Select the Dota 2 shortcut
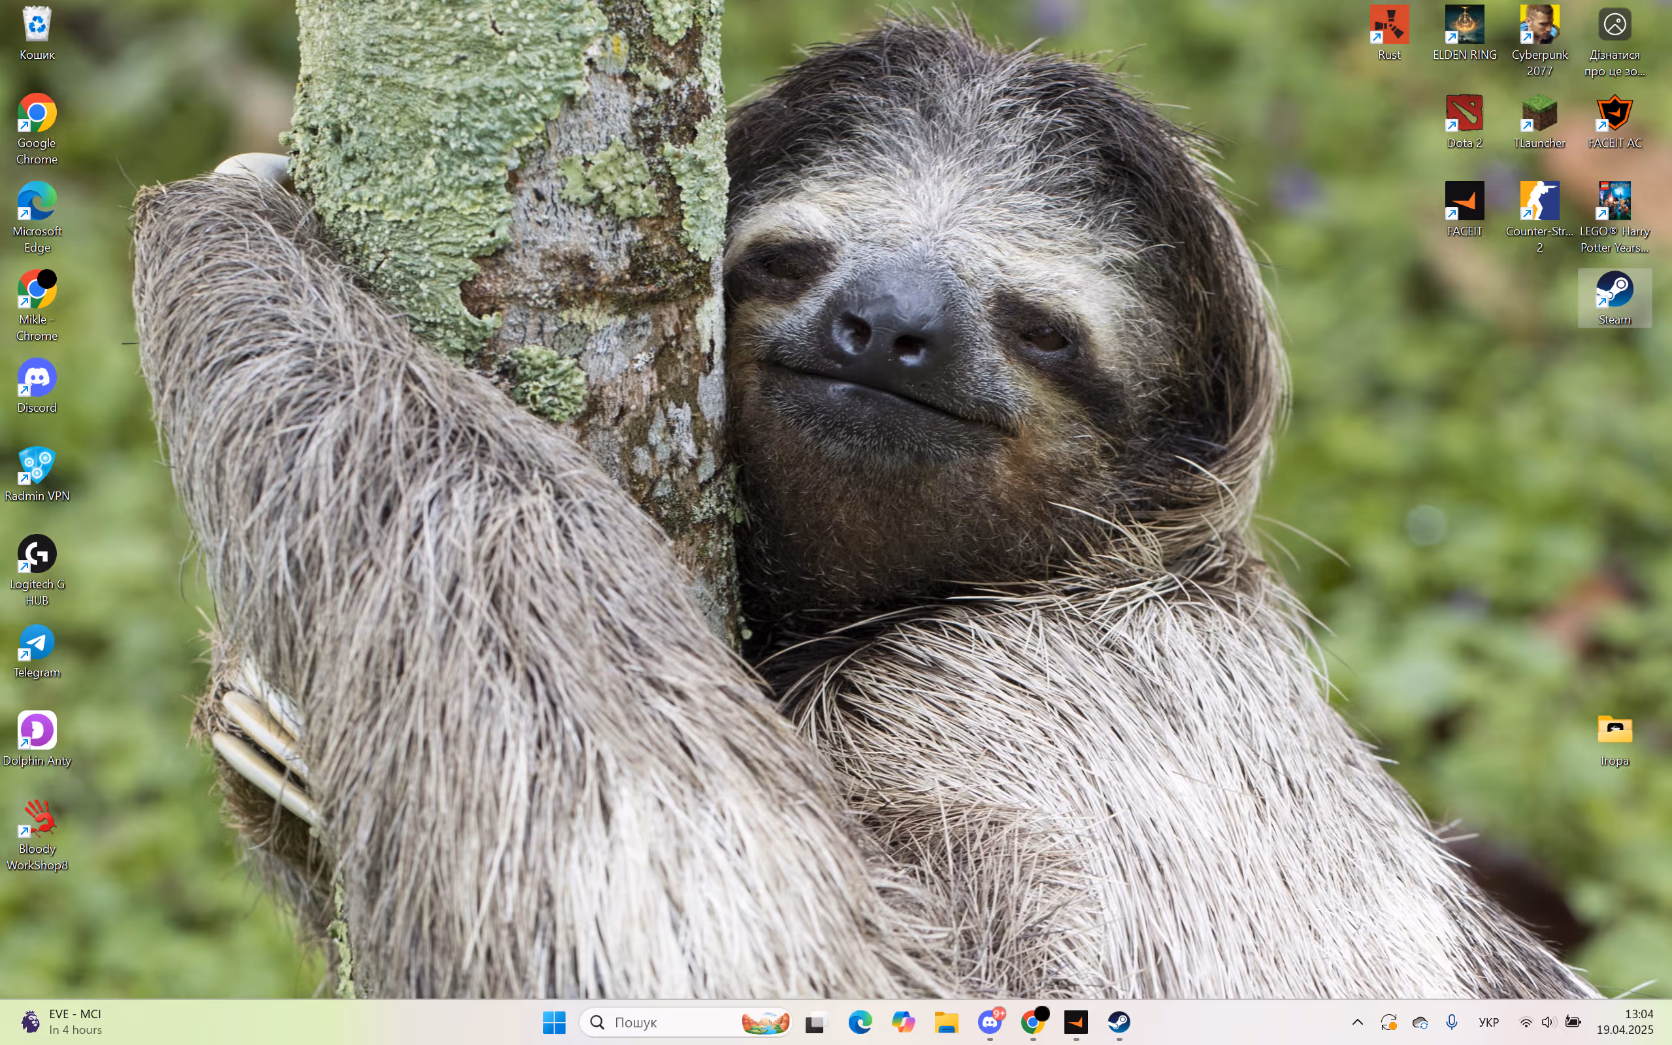The image size is (1672, 1045). (x=1464, y=122)
